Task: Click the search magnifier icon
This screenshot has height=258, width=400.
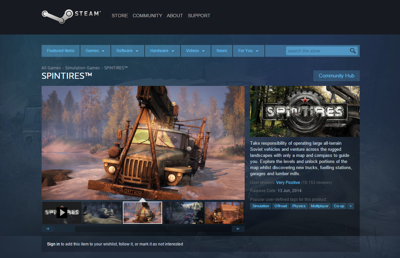Action: coord(353,51)
